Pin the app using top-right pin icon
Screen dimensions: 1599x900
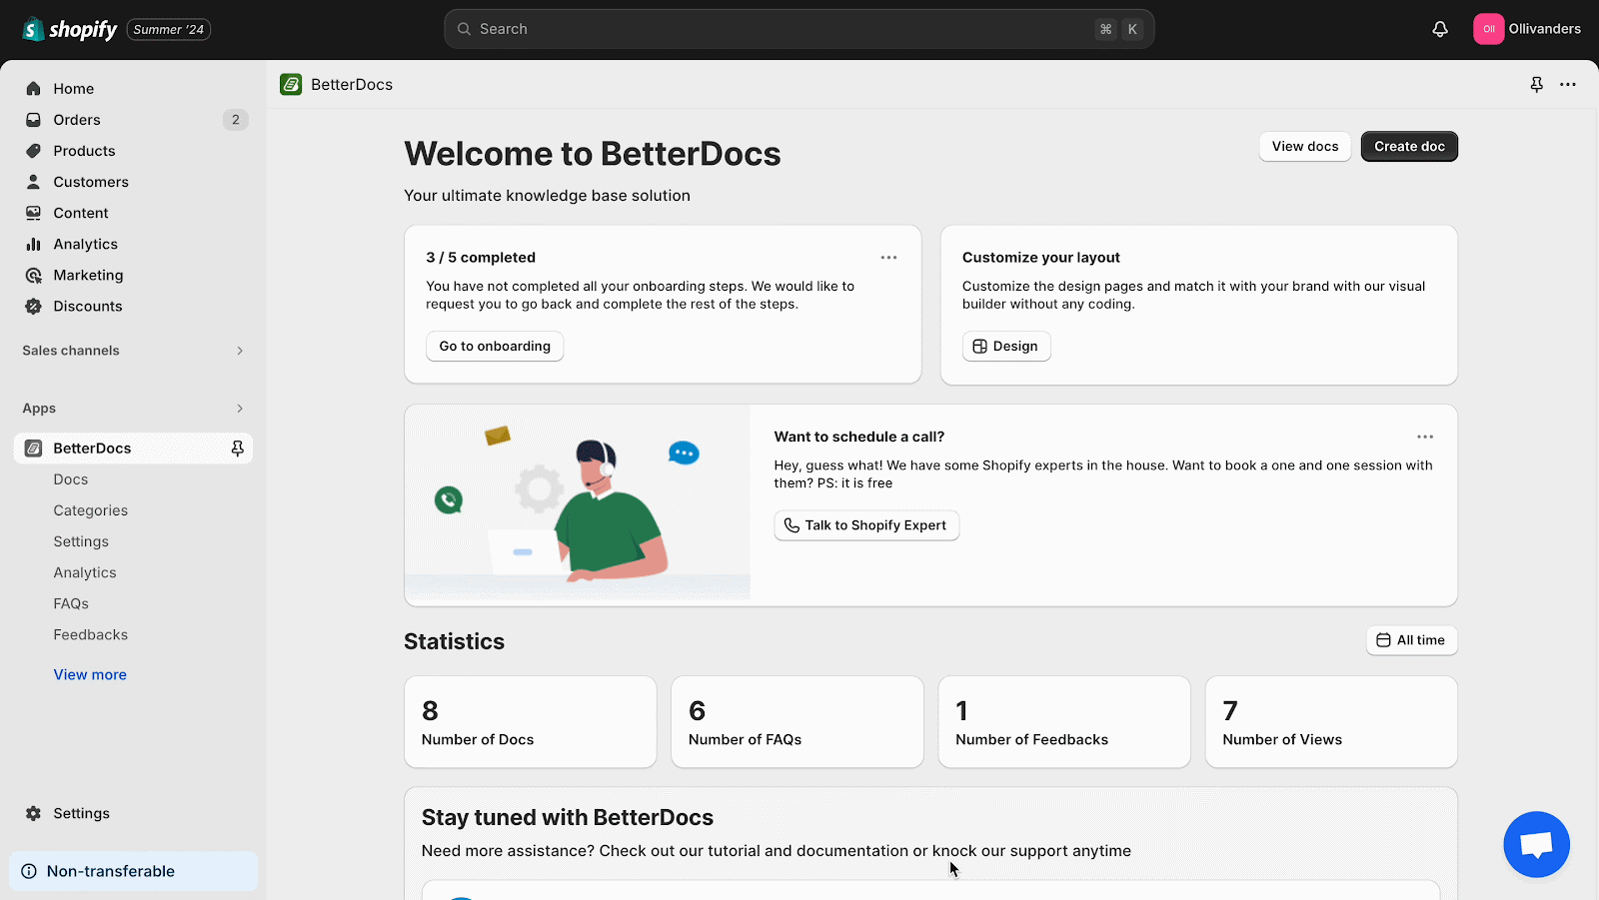1536,85
